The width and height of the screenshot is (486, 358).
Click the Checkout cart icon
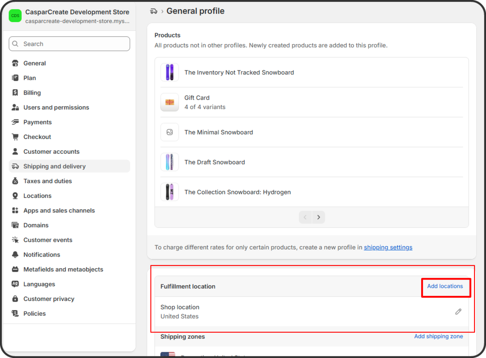[15, 137]
